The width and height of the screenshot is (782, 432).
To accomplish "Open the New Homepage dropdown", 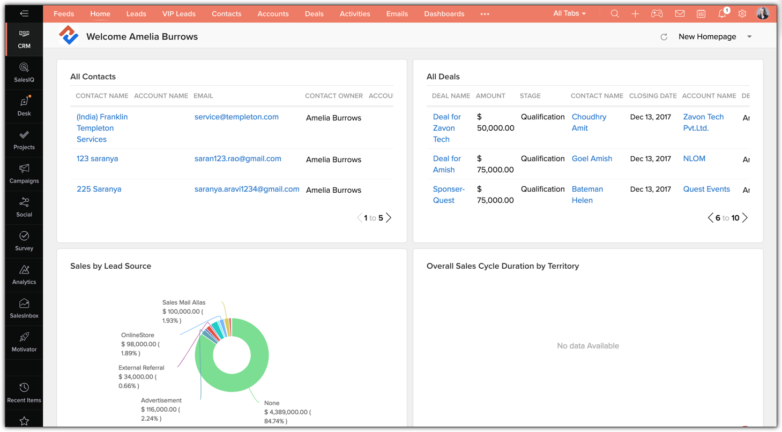I will 749,37.
